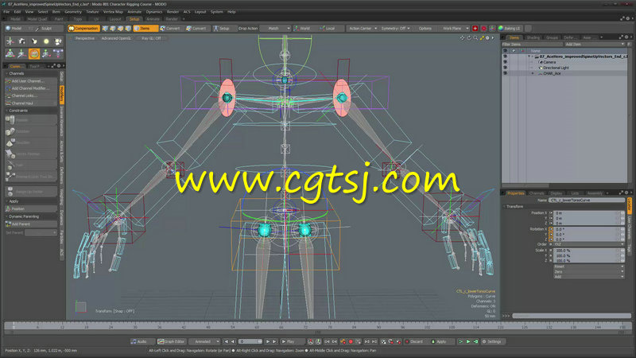Open the Work Plane dropdown
This screenshot has height=358, width=636.
pyautogui.click(x=455, y=29)
